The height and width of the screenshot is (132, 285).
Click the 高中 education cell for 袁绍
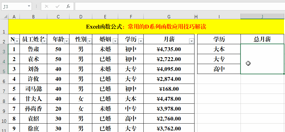tap(131, 118)
